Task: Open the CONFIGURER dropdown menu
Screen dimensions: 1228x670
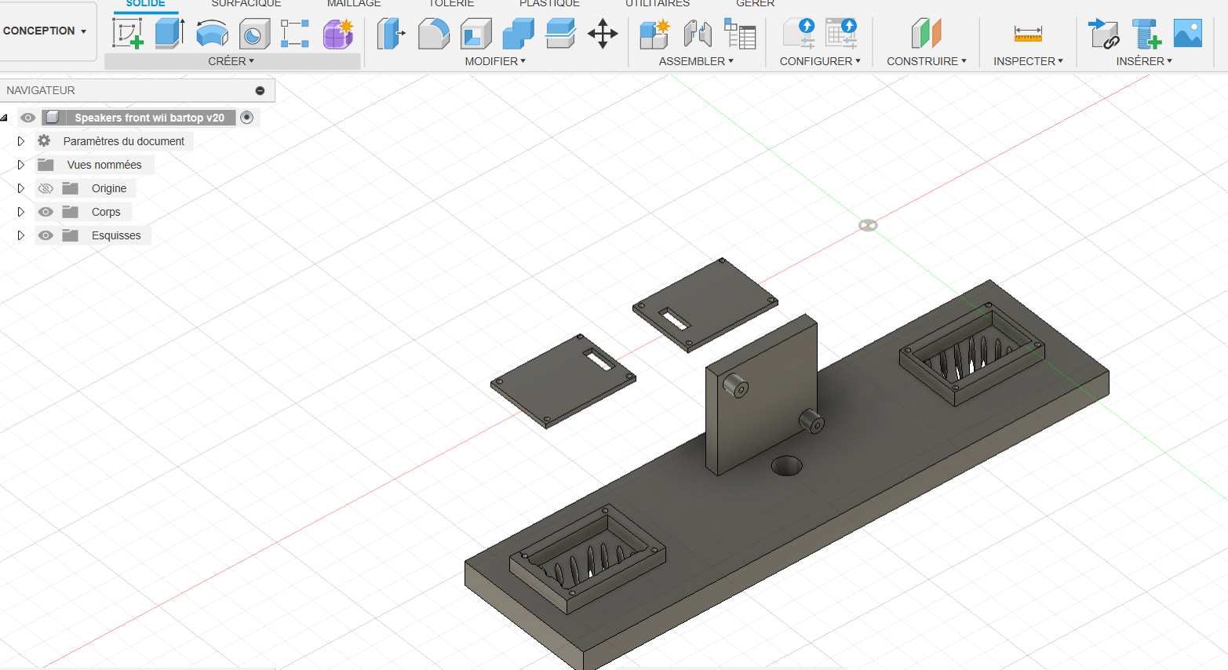Action: [820, 61]
